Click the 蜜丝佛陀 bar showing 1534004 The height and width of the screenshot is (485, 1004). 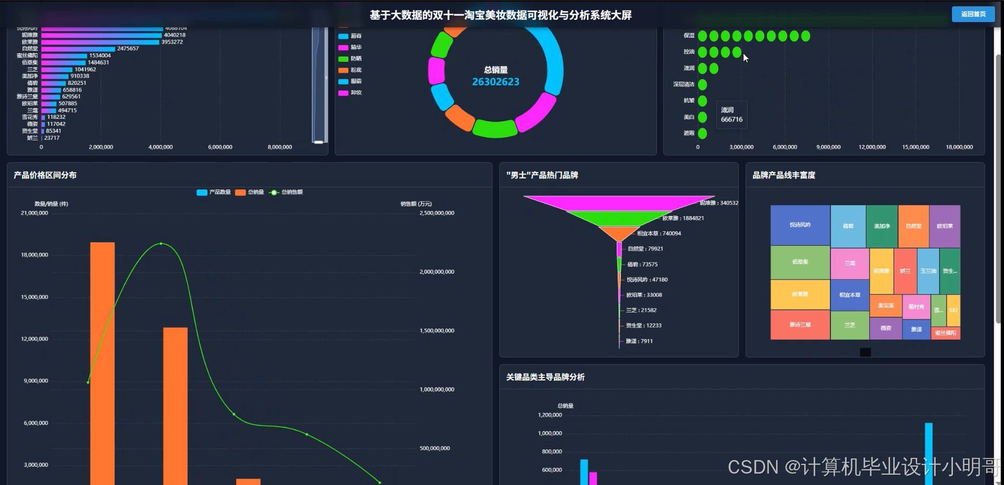pyautogui.click(x=64, y=56)
